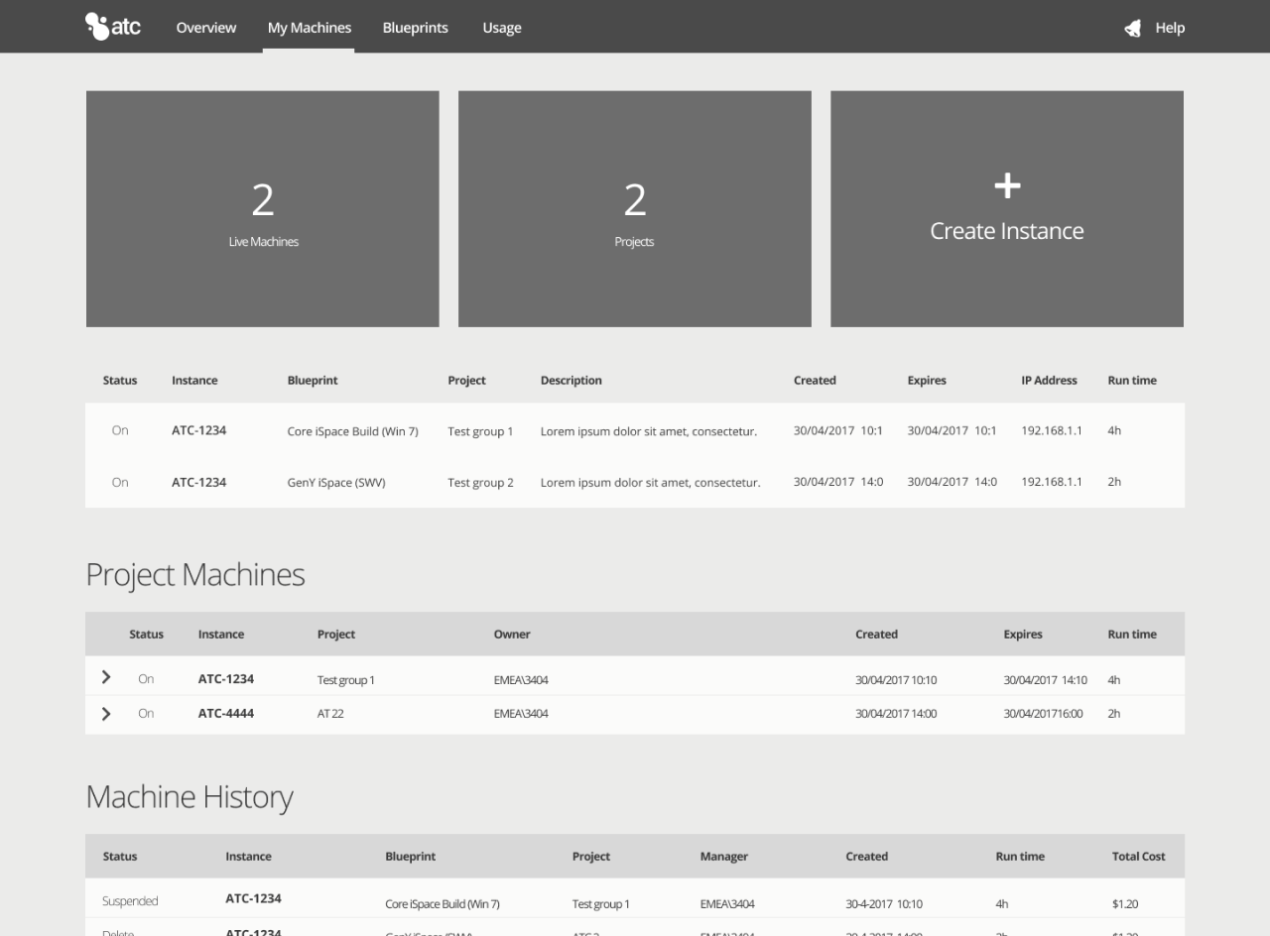Select the My Machines tab
The width and height of the screenshot is (1270, 936).
pos(309,28)
